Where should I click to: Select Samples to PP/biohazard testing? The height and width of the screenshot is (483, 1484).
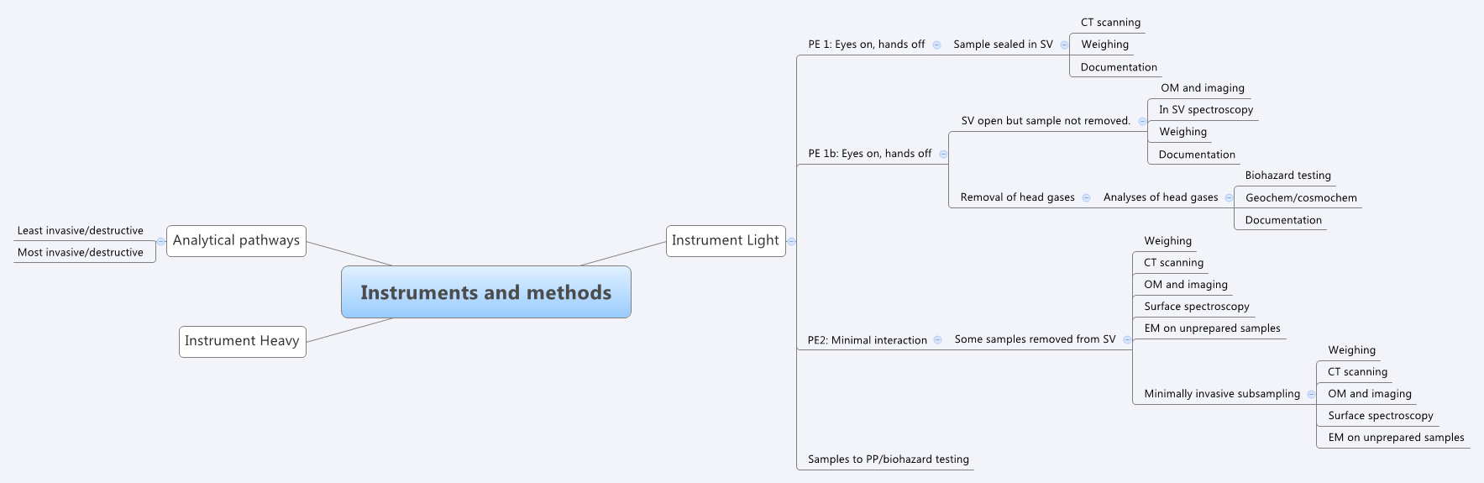pyautogui.click(x=889, y=459)
